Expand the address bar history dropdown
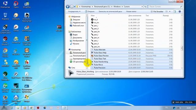Image resolution: width=196 pixels, height=110 pixels. (142, 7)
